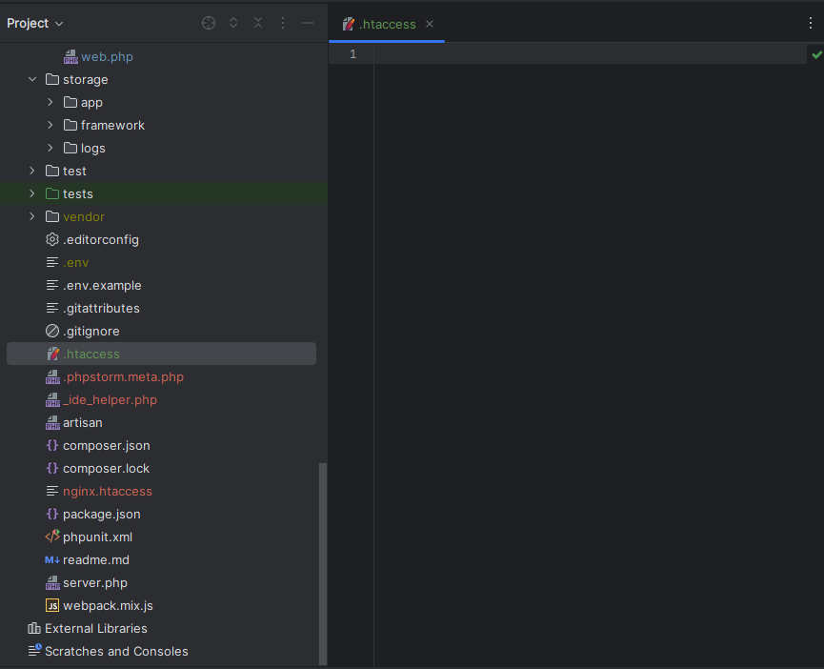The width and height of the screenshot is (824, 669).
Task: Click into the empty editor line 1
Action: tap(591, 54)
